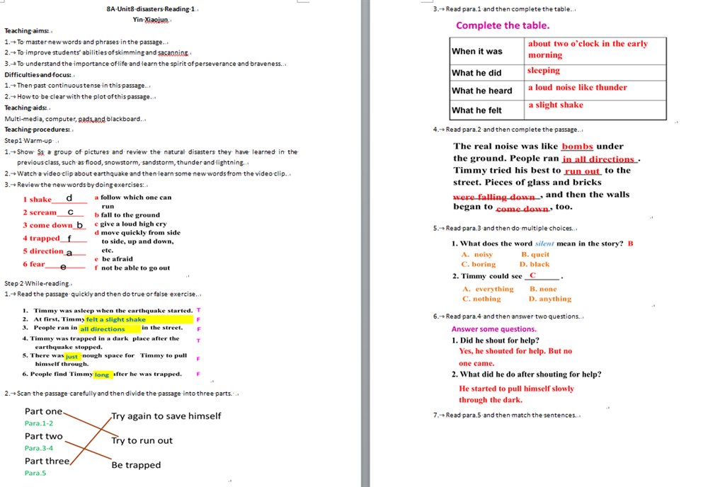The height and width of the screenshot is (487, 725).
Task: Click the 'Answer some questions.' heading
Action: point(493,329)
